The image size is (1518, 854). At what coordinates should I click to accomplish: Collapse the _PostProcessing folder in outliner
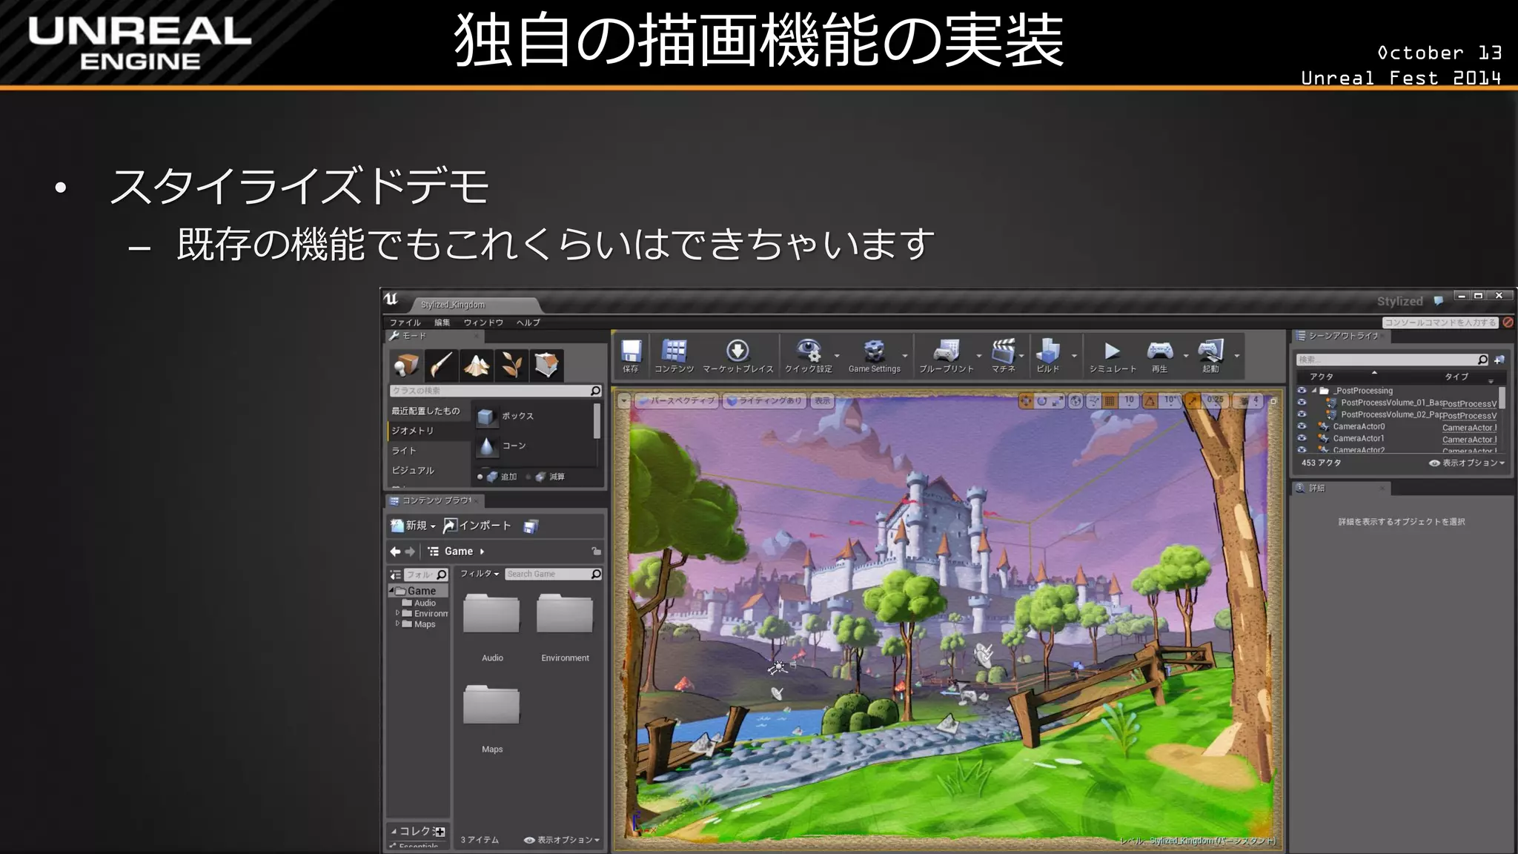click(x=1314, y=391)
